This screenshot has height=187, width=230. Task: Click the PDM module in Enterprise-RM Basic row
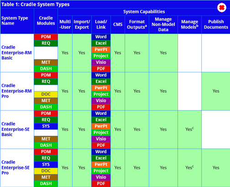click(46, 37)
